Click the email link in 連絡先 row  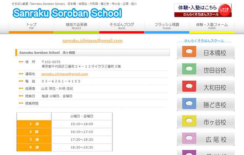pos(64,74)
